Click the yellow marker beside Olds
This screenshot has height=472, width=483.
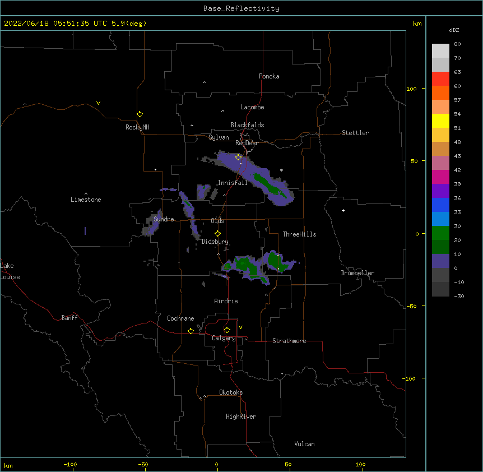point(217,234)
